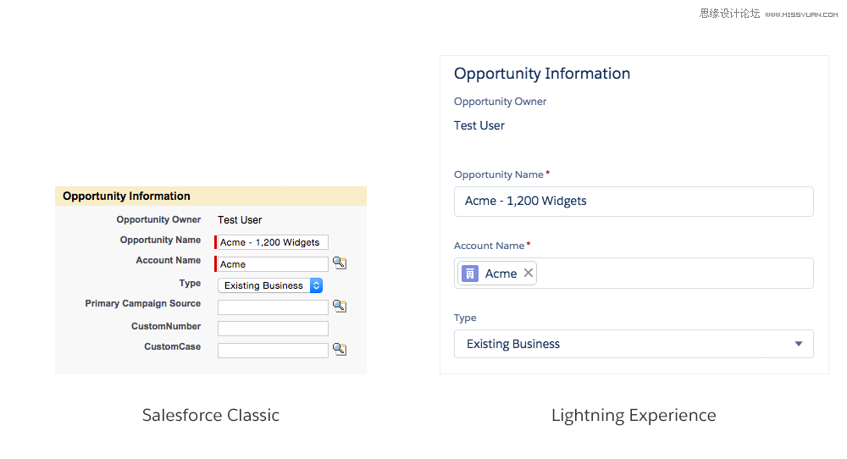847x459 pixels.
Task: Click the account building icon in Acme pill
Action: click(470, 274)
